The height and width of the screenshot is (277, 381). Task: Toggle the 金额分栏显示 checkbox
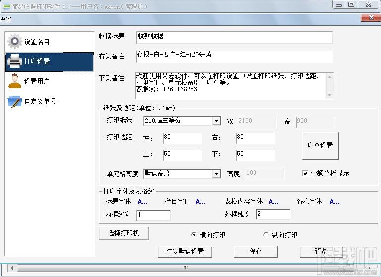pos(305,173)
